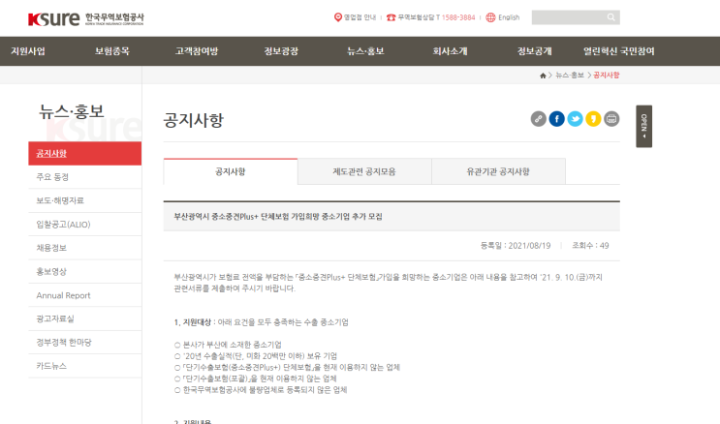Click the telephone consultation icon
720x424 pixels.
coord(391,17)
